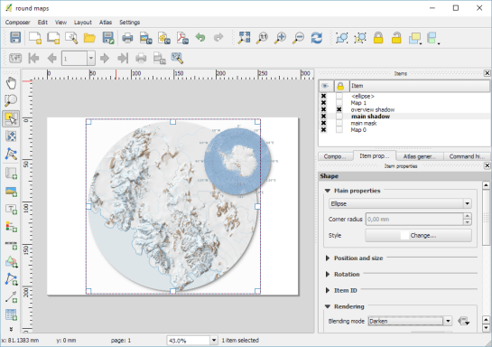Screen dimensions: 492x347
Task: Select the Zoom magnifier tool in toolbox
Action: coord(12,101)
